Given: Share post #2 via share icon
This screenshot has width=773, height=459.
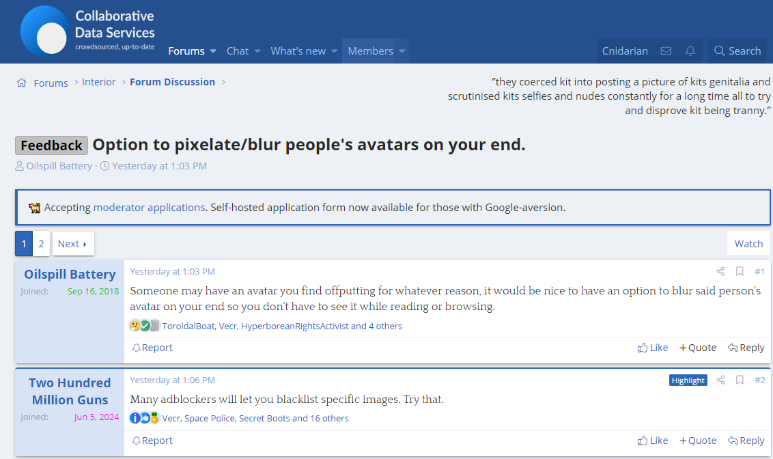Looking at the screenshot, I should (x=720, y=380).
